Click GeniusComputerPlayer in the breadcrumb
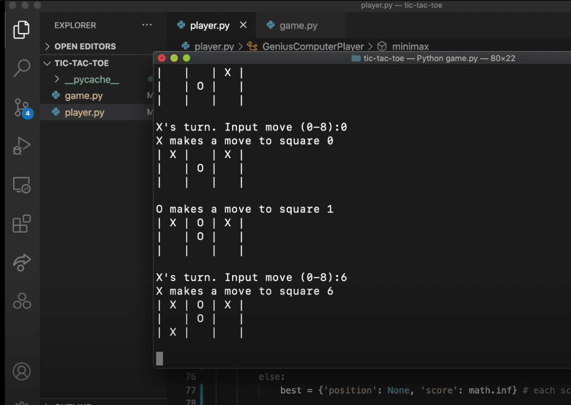The image size is (571, 405). click(x=313, y=47)
